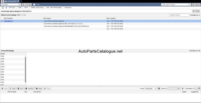Toggle the Filters checkbox
Image resolution: width=201 pixels, height=103 pixels.
tap(34, 5)
